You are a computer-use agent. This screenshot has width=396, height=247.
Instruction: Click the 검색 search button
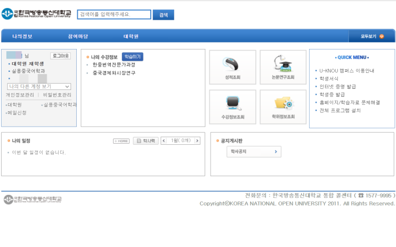(164, 15)
